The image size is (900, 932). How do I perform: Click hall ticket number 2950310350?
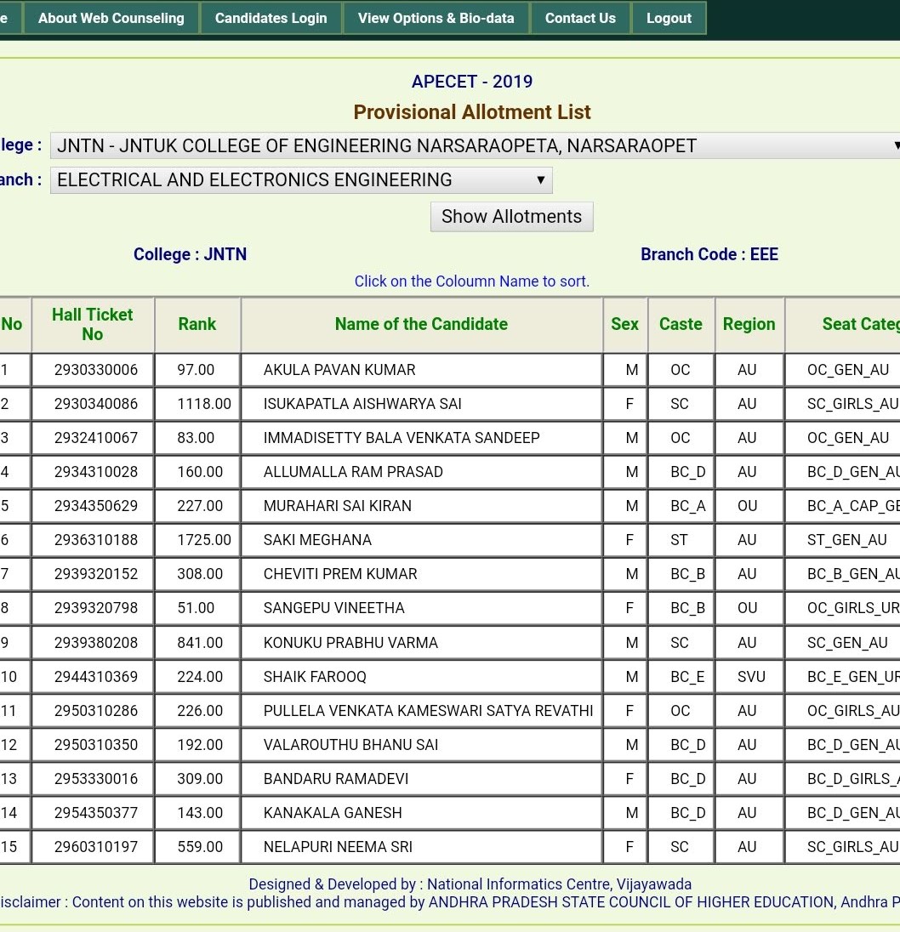pyautogui.click(x=96, y=745)
